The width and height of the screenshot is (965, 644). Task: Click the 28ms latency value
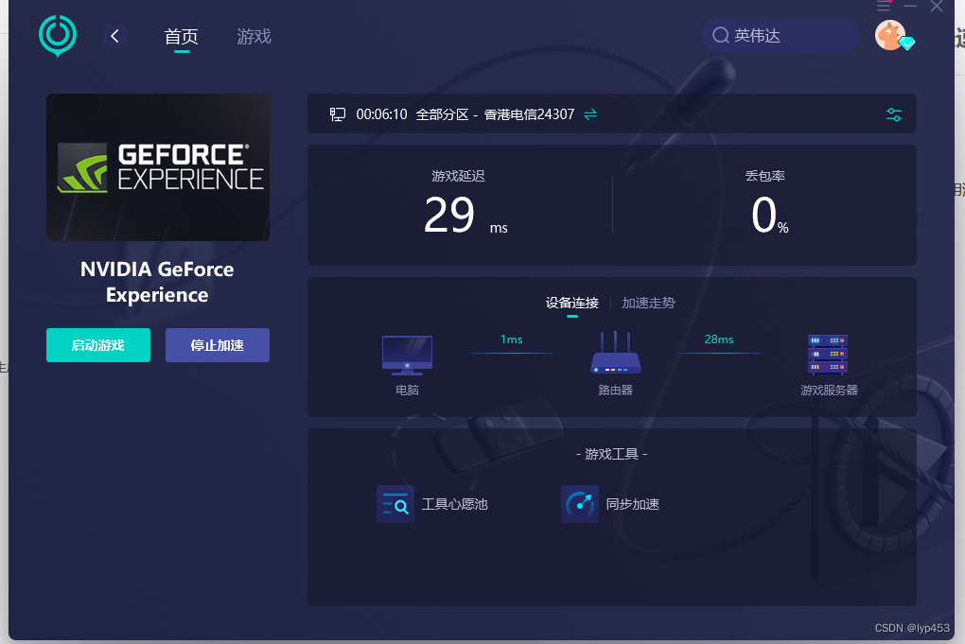[x=719, y=339]
